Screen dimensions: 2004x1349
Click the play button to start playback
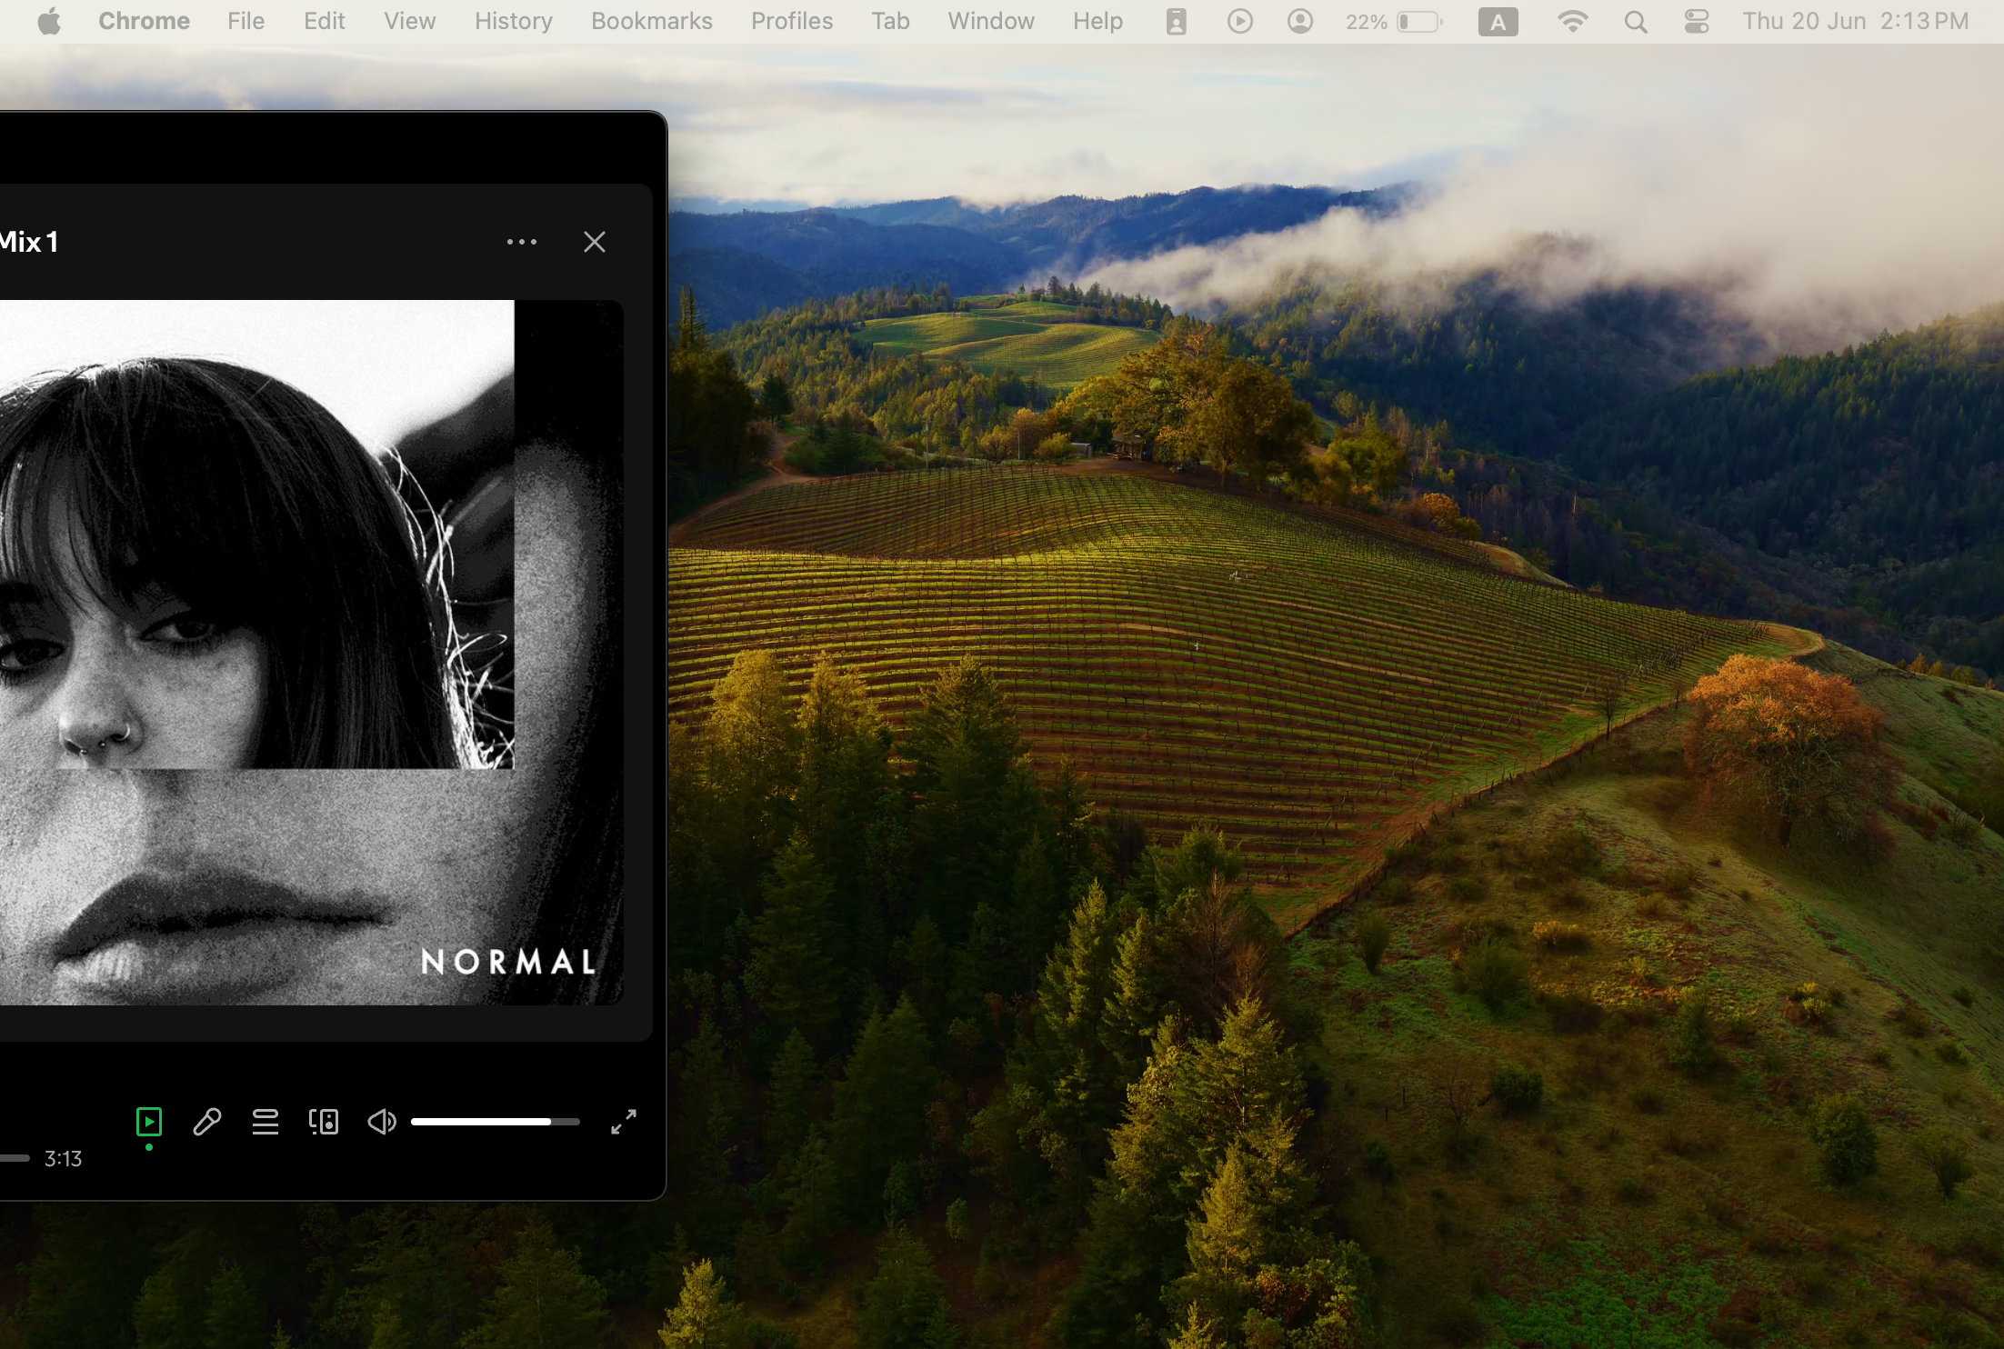[x=149, y=1120]
